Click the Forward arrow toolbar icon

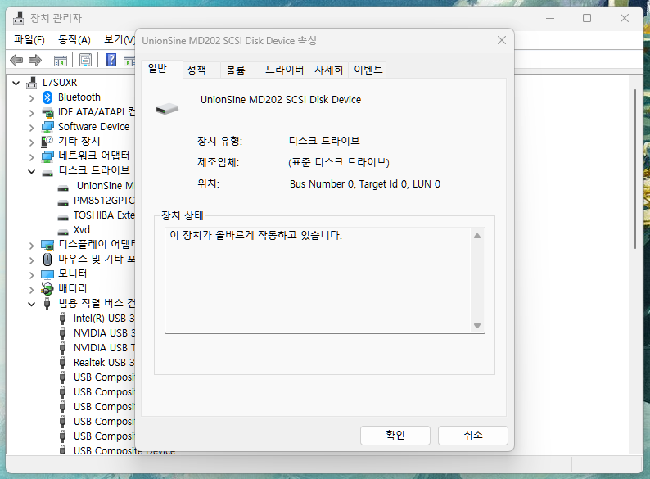coord(35,61)
